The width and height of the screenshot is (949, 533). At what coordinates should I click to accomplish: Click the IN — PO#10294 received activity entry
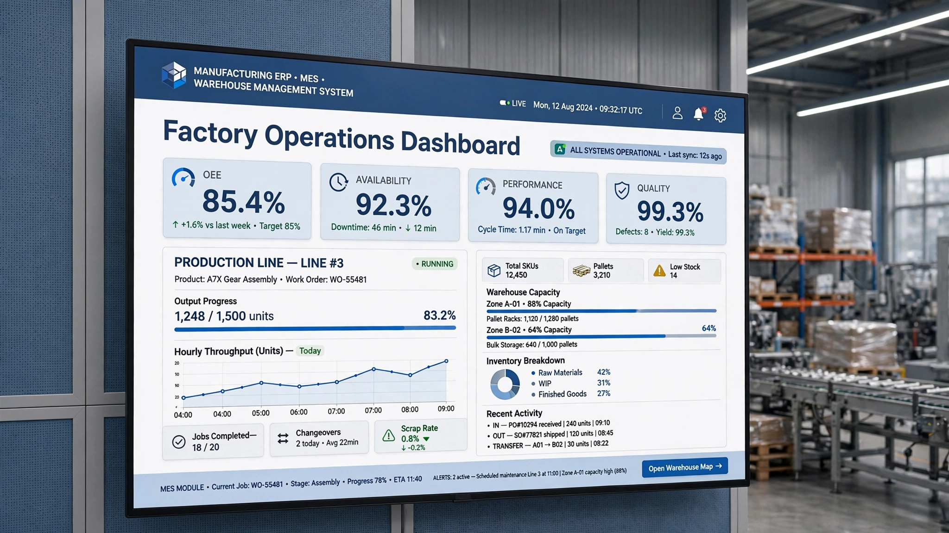point(548,424)
